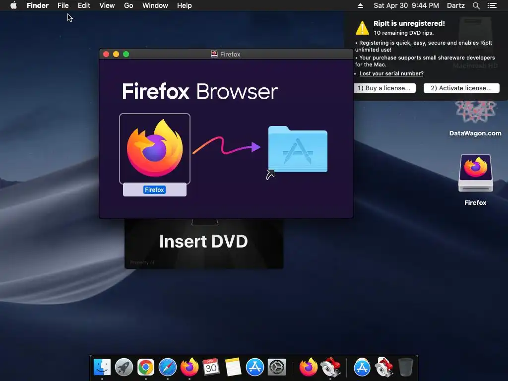
Task: Open System Preferences gear in the Dock
Action: pyautogui.click(x=276, y=367)
